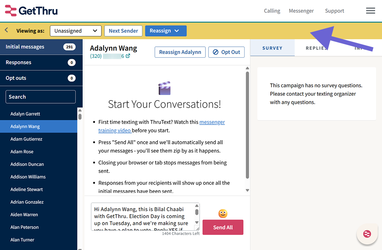The width and height of the screenshot is (382, 250).
Task: Open the emoji picker smiley icon
Action: point(223,213)
